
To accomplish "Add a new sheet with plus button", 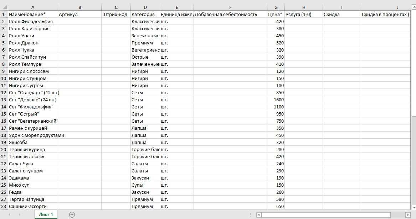I will tap(72, 214).
